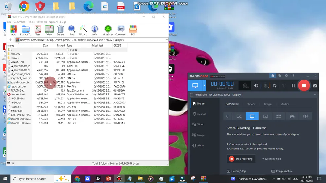The image size is (326, 183).
Task: Sort file list by Modified column
Action: [x=102, y=46]
